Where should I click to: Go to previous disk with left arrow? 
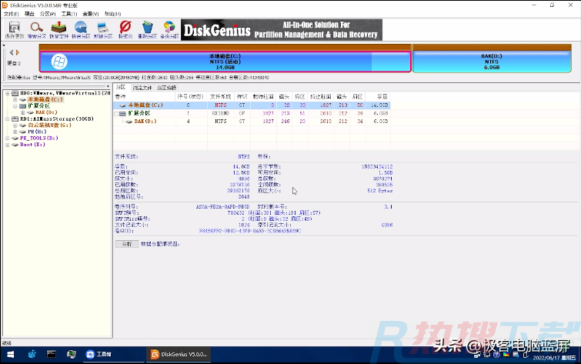[x=12, y=52]
